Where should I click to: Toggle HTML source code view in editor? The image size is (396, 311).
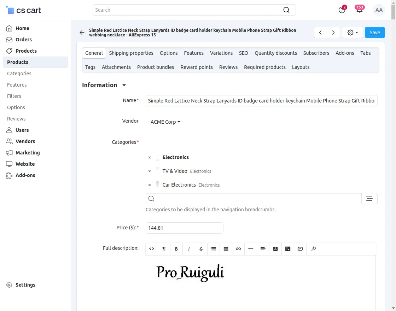point(152,249)
